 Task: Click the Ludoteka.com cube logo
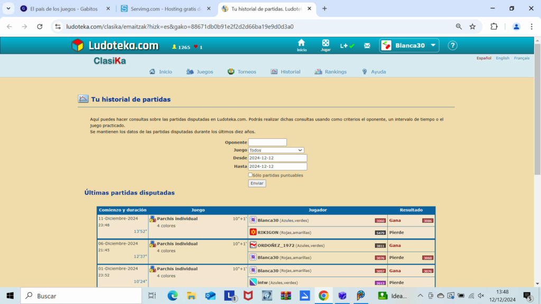[x=78, y=45]
